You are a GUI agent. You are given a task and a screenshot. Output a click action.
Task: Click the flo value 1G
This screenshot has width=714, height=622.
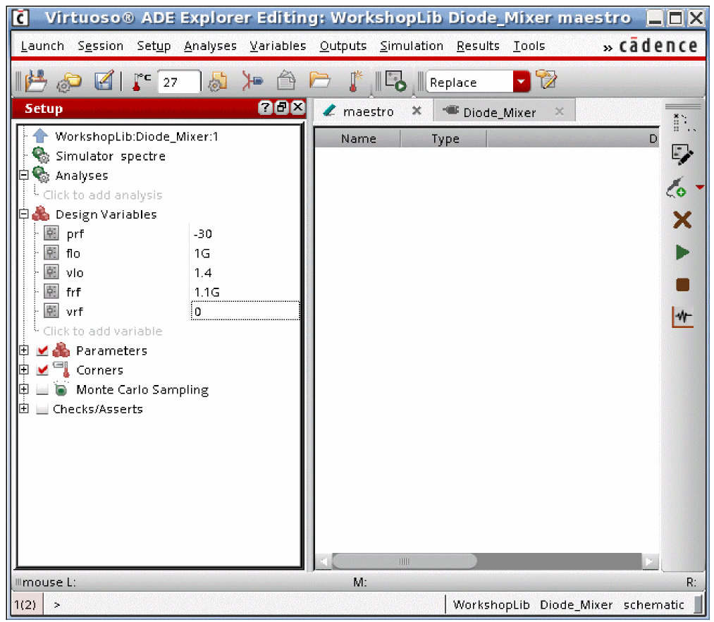(202, 253)
